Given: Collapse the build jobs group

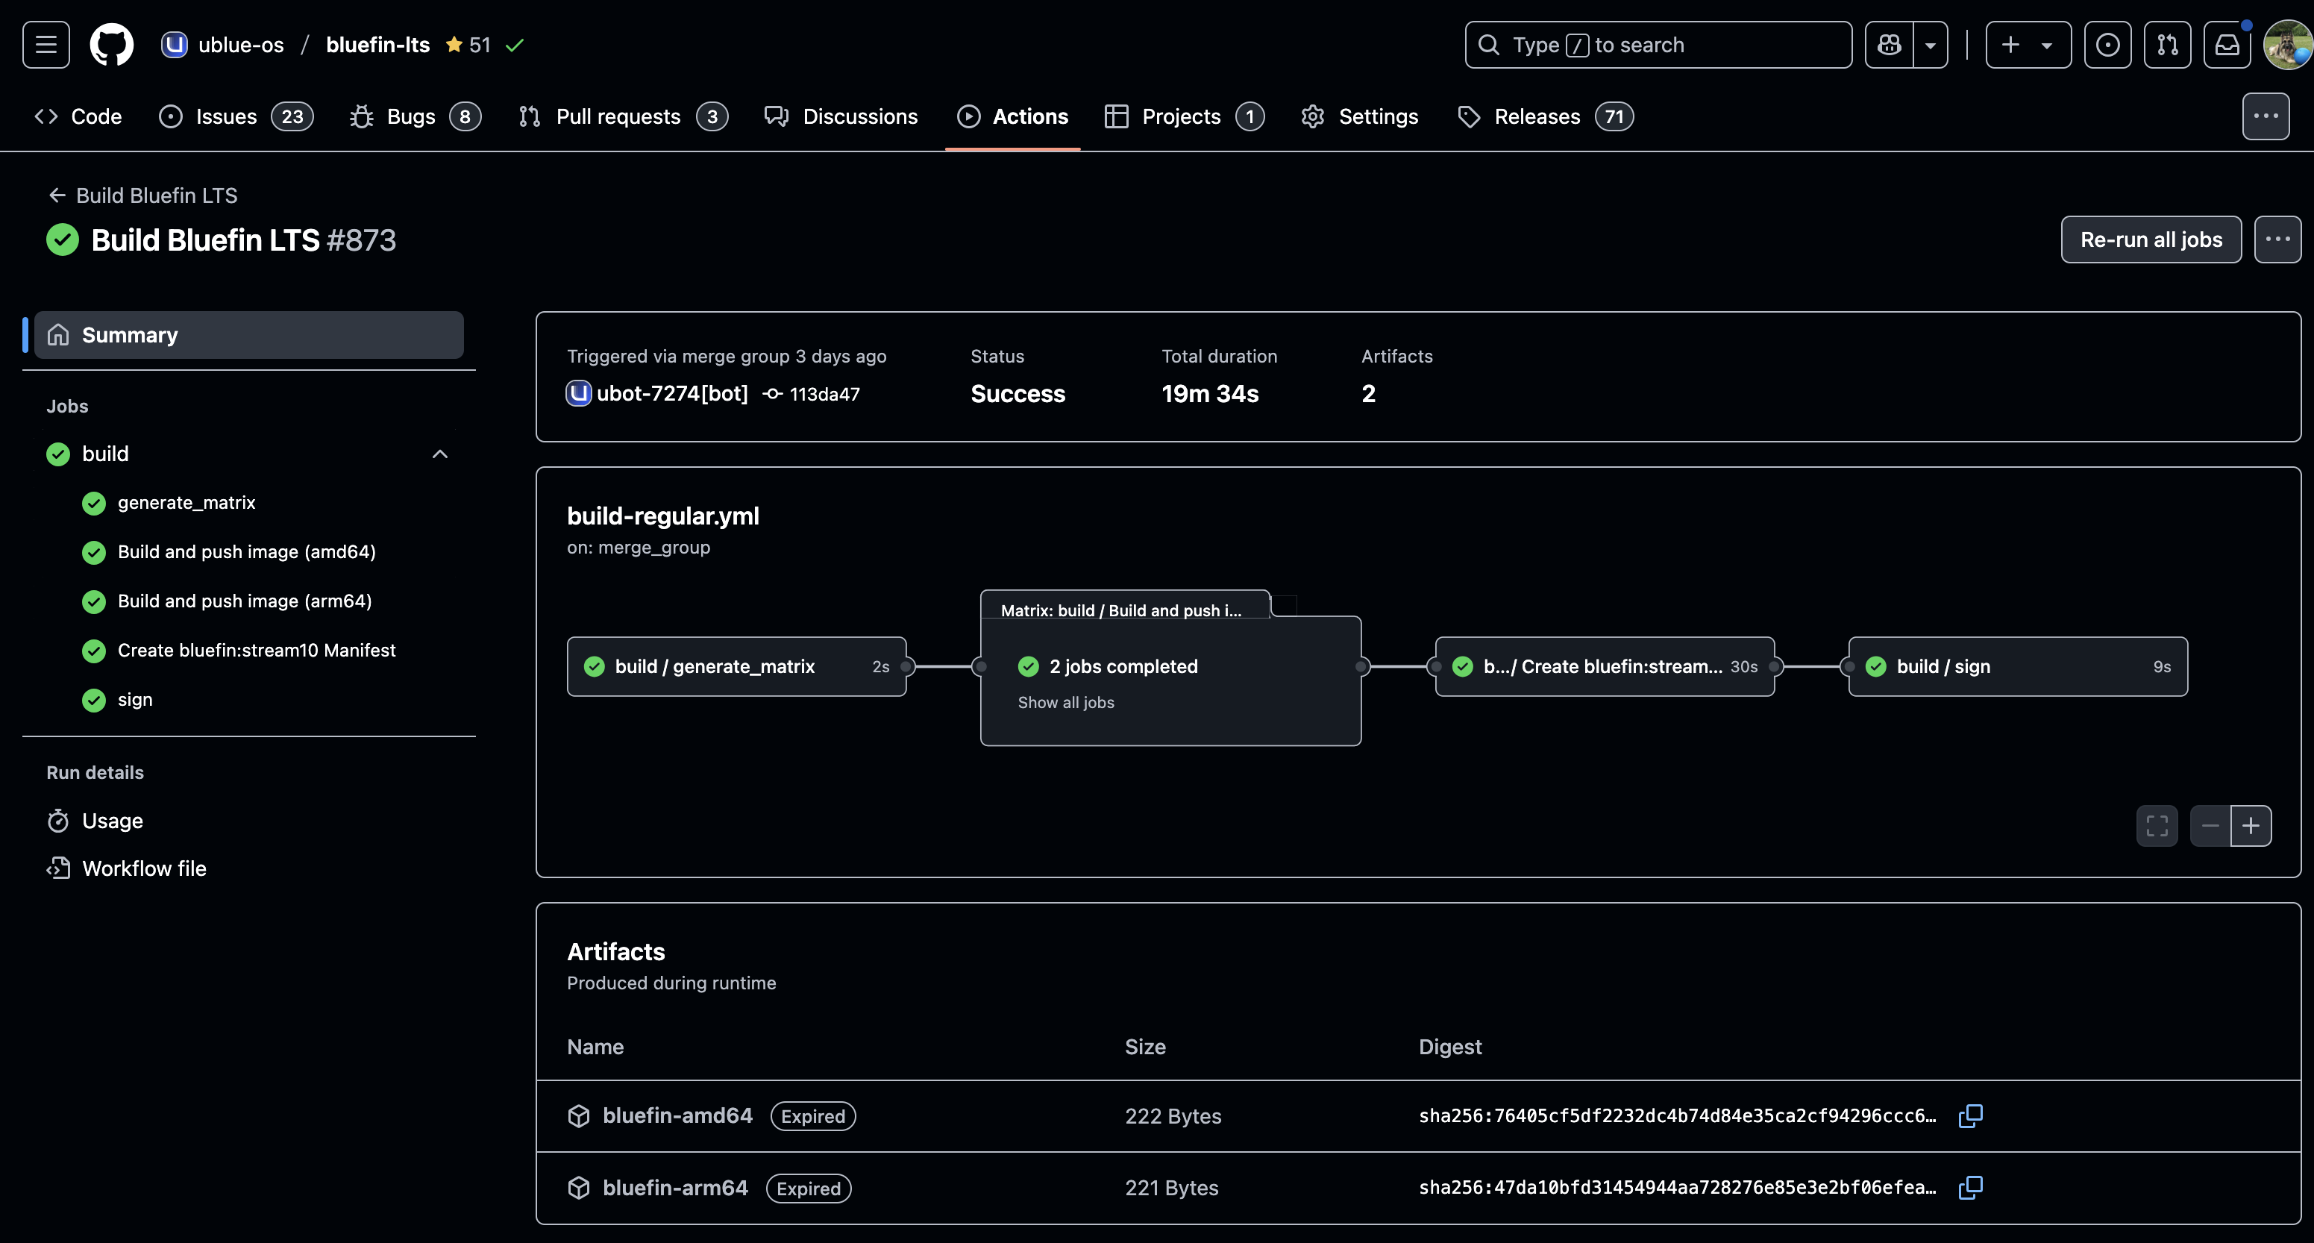Looking at the screenshot, I should pyautogui.click(x=439, y=454).
